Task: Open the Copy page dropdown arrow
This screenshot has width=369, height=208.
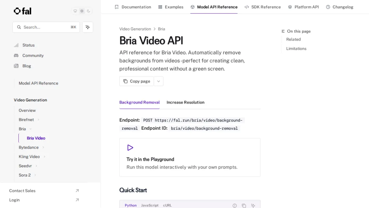Action: (159, 81)
